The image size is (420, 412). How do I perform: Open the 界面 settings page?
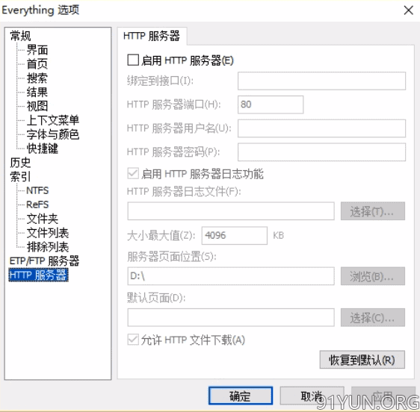point(37,50)
